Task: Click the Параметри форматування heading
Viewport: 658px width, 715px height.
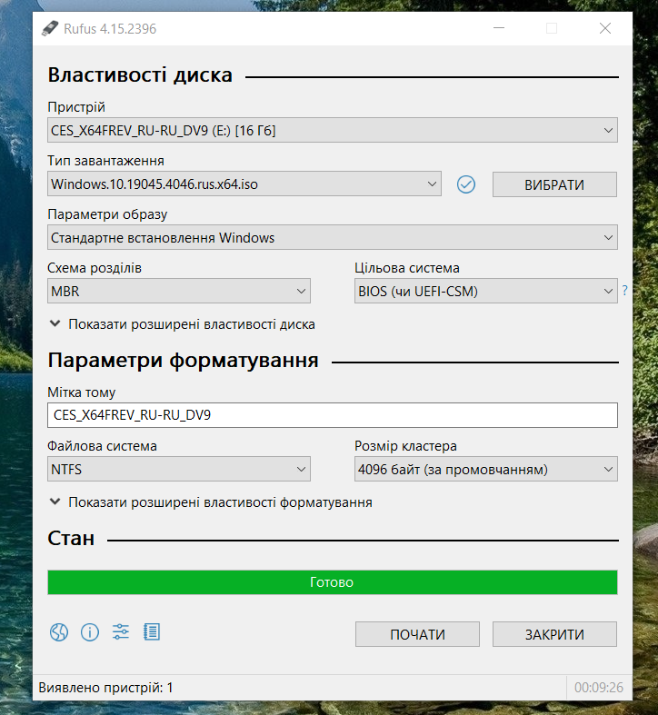Action: 183,361
